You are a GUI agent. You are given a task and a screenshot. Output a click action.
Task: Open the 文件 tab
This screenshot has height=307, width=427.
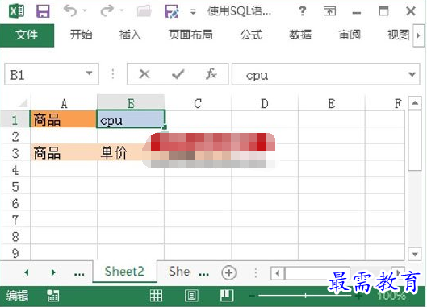coord(27,35)
